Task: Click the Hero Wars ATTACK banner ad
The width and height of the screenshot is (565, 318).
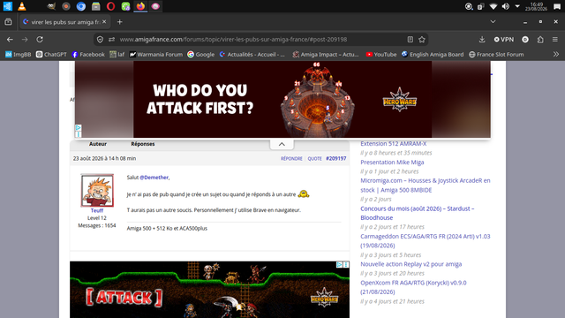Action: coord(209,290)
